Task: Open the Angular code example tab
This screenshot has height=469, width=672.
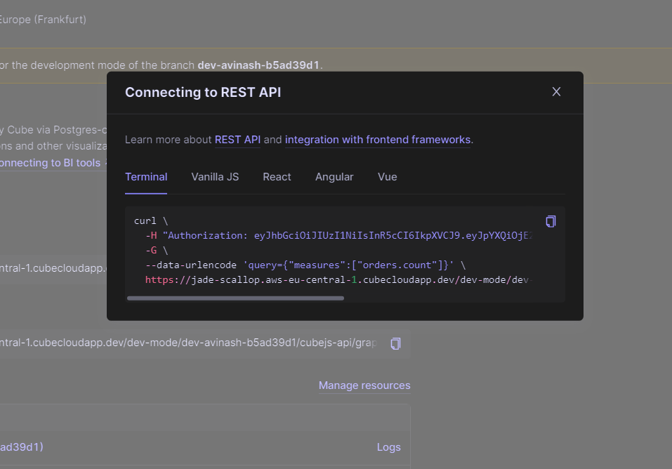Action: [334, 177]
